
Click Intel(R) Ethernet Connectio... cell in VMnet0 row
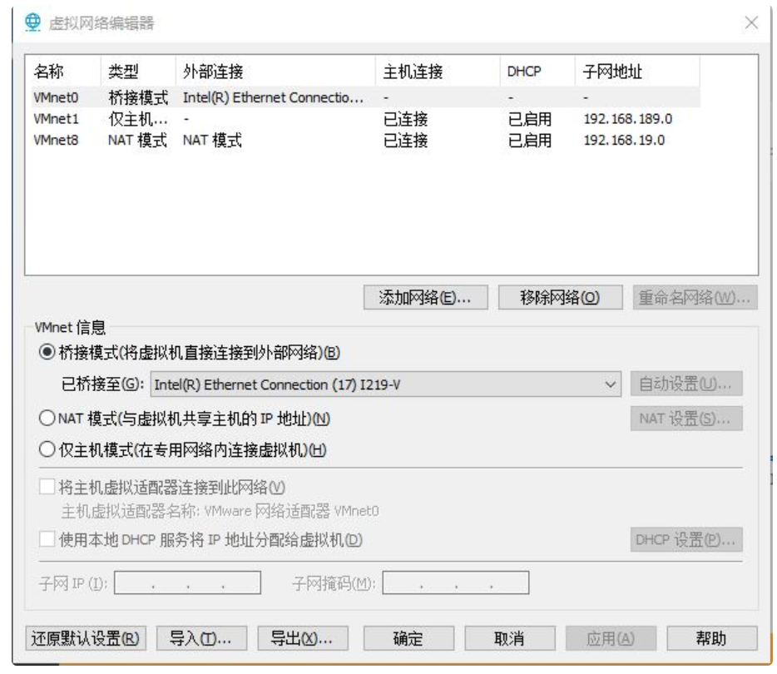pos(273,97)
